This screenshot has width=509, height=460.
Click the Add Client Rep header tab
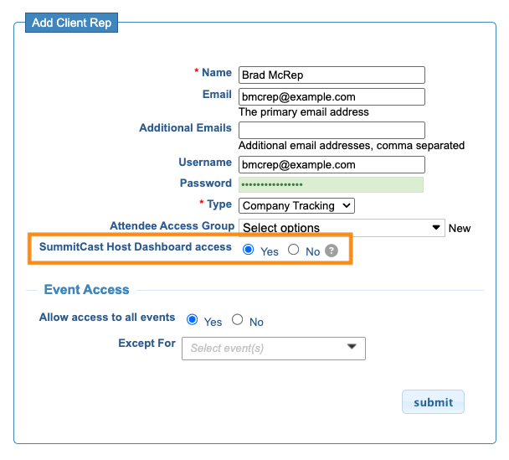[71, 23]
